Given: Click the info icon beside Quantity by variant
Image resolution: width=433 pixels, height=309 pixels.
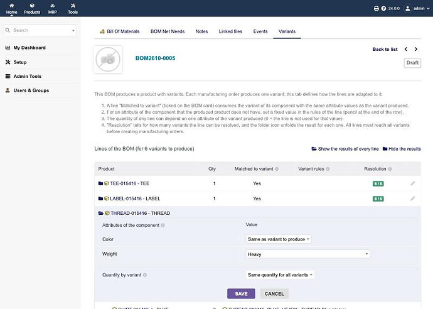Looking at the screenshot, I should 145,275.
